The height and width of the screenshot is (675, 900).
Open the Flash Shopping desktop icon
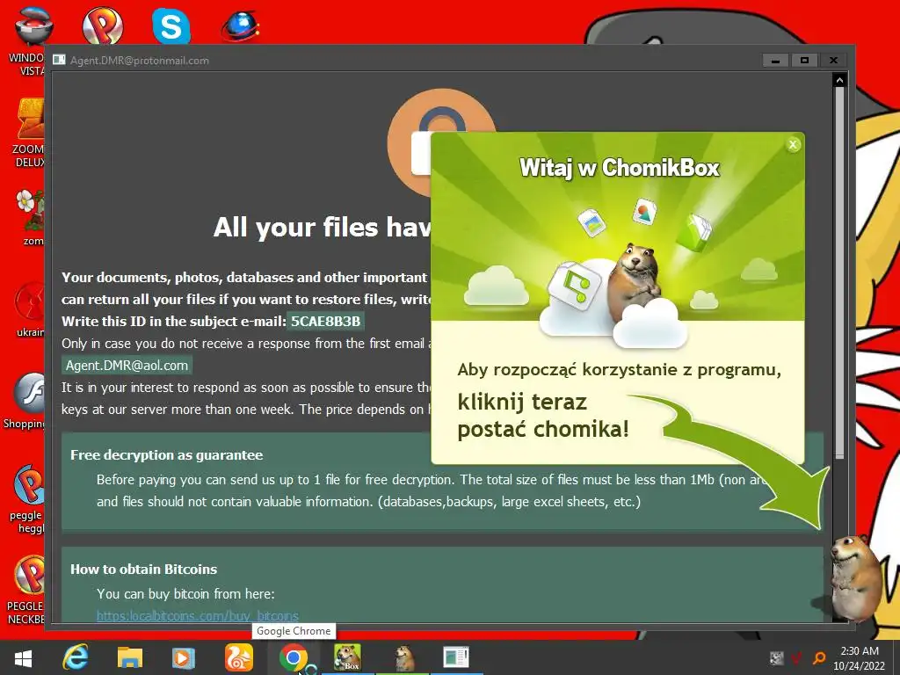(x=26, y=402)
